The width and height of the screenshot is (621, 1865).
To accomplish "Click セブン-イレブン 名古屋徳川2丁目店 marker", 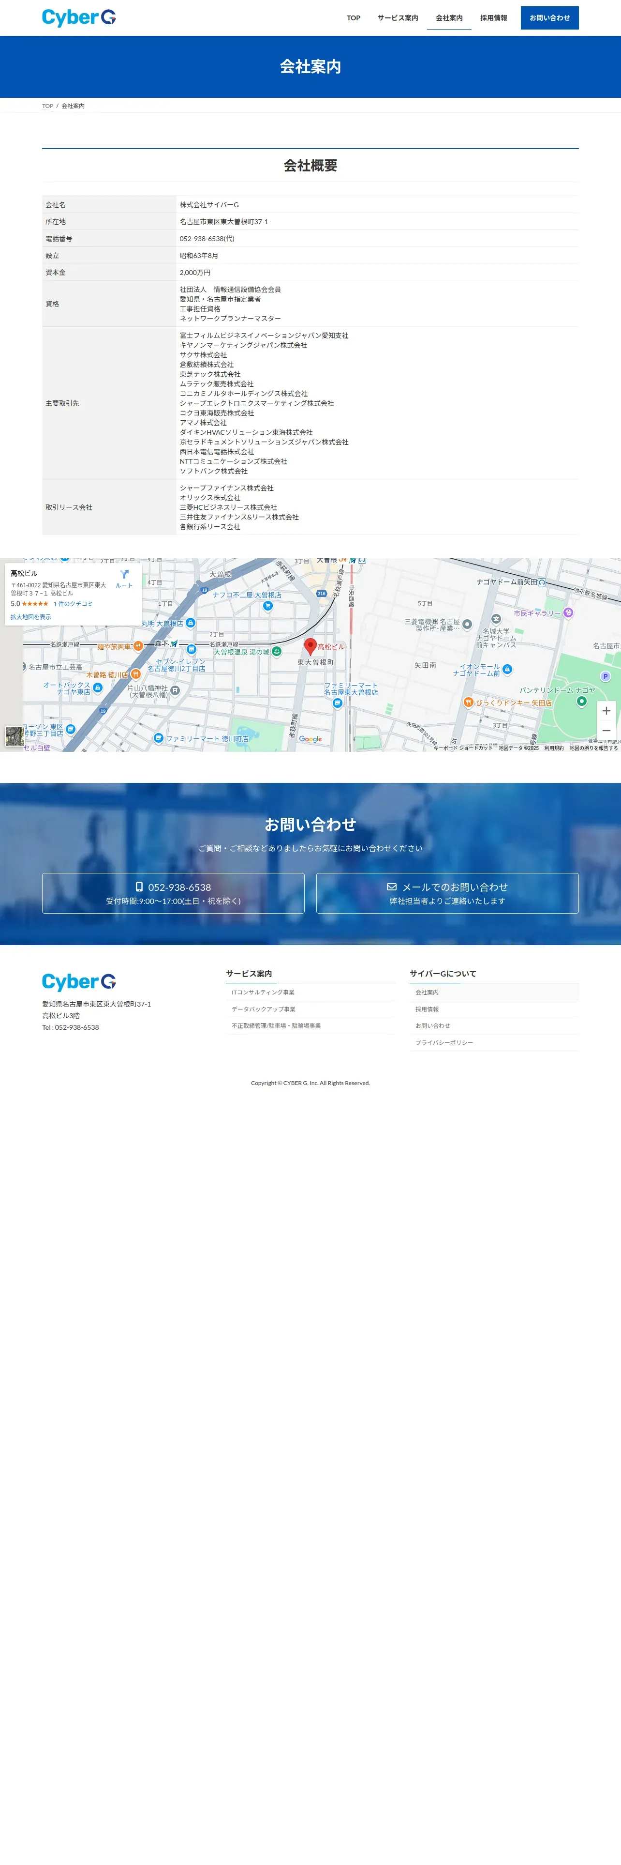I will click(x=192, y=649).
